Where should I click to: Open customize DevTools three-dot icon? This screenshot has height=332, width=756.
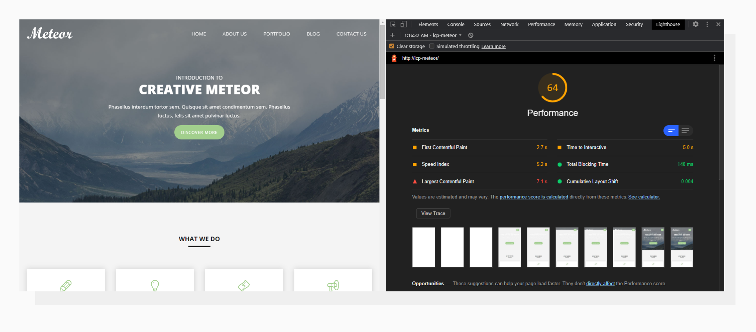707,24
